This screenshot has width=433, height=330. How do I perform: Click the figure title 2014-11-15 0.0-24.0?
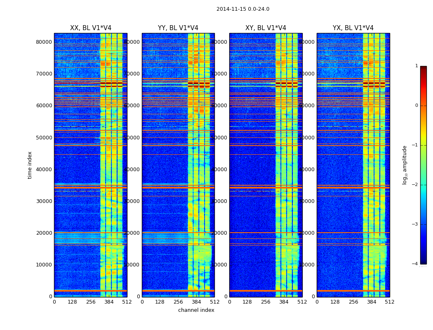242,9
